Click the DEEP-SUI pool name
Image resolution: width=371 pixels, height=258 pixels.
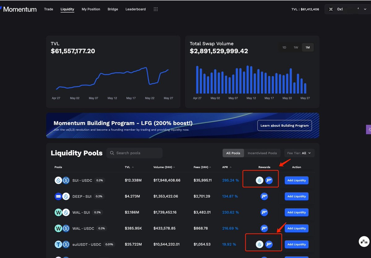[x=82, y=196]
